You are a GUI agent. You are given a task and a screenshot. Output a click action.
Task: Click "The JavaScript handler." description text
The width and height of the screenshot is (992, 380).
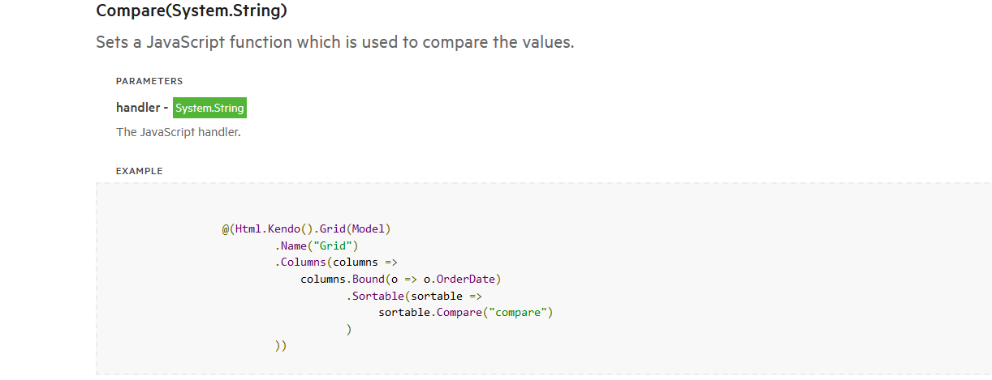tap(179, 131)
